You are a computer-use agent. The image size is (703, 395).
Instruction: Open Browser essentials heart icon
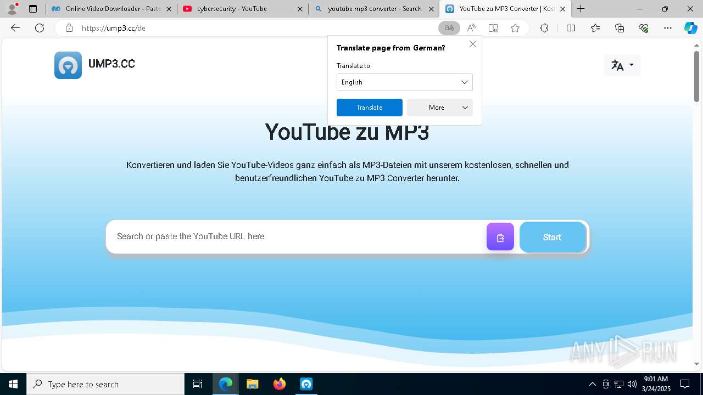click(x=644, y=28)
